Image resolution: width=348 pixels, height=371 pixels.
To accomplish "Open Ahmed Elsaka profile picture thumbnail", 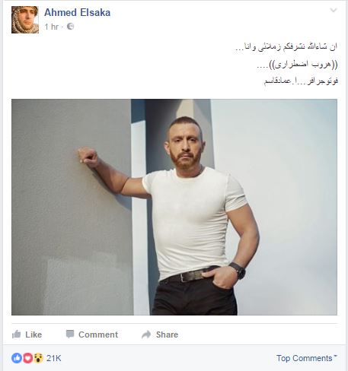I will [25, 20].
